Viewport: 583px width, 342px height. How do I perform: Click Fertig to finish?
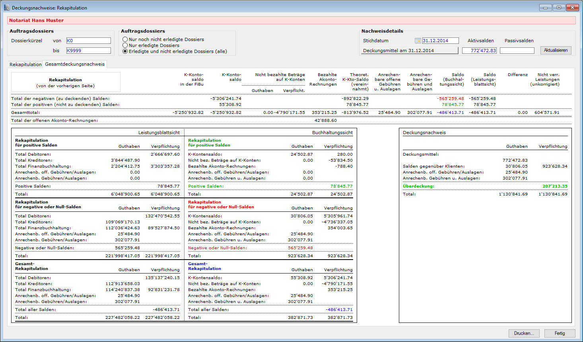click(560, 333)
